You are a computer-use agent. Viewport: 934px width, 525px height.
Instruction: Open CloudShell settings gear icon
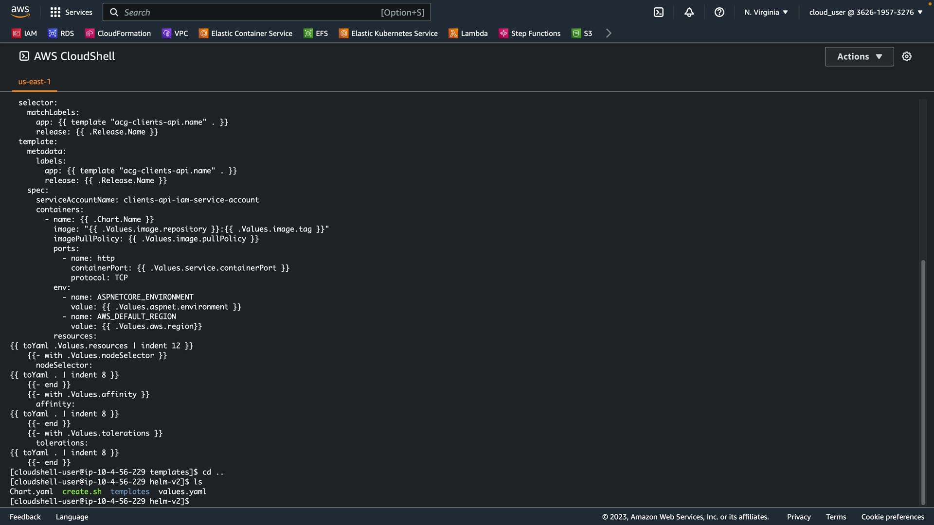click(x=906, y=56)
